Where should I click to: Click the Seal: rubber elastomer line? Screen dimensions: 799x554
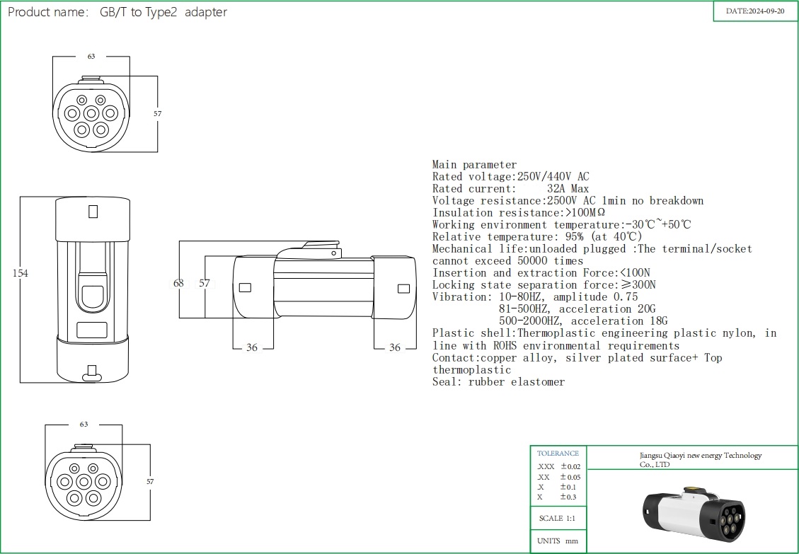(x=498, y=382)
